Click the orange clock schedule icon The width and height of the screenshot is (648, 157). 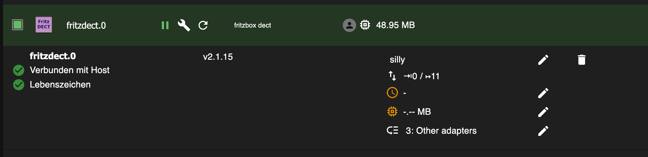(392, 93)
